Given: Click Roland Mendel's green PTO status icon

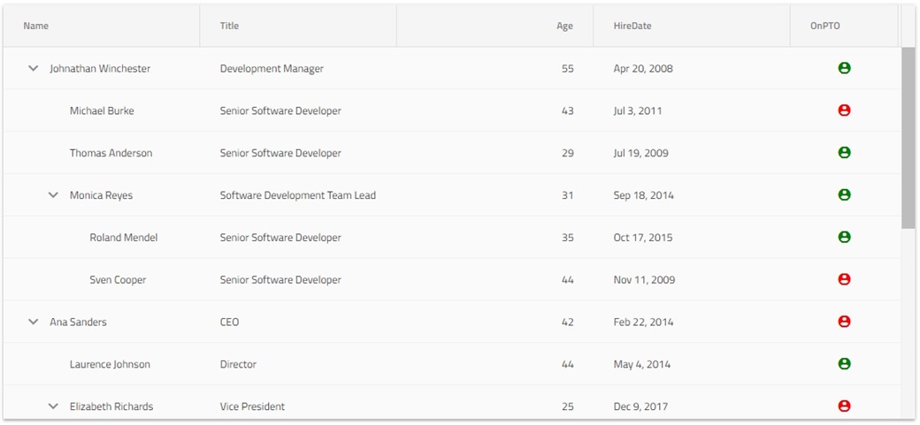Looking at the screenshot, I should click(844, 237).
